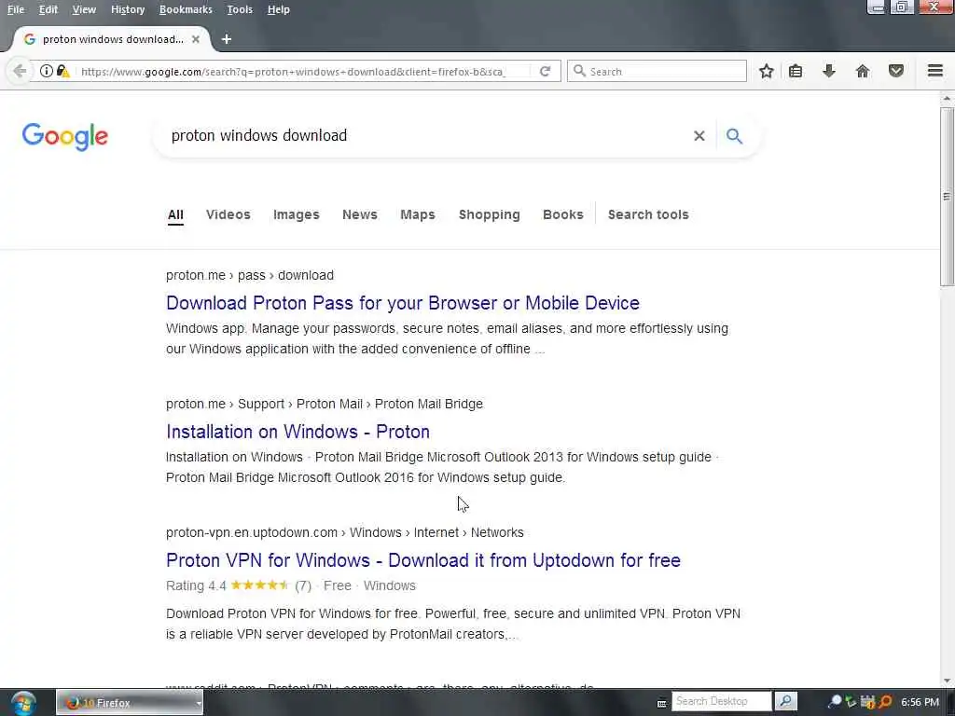Click proton.me › pass › download breadcrumb
This screenshot has width=955, height=716.
point(250,275)
